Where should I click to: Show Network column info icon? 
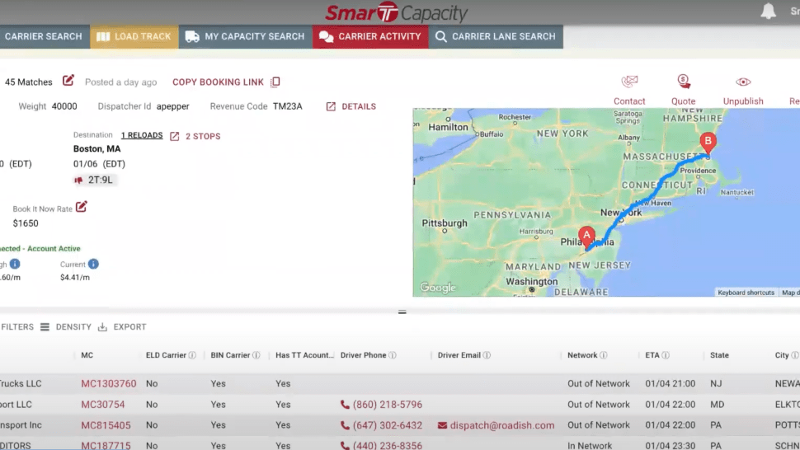(604, 355)
